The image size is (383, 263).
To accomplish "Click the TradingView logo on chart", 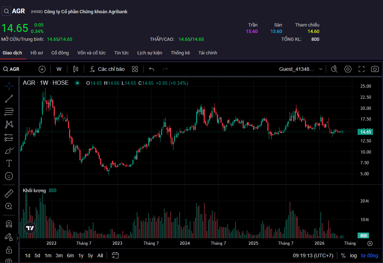I will tap(30, 228).
